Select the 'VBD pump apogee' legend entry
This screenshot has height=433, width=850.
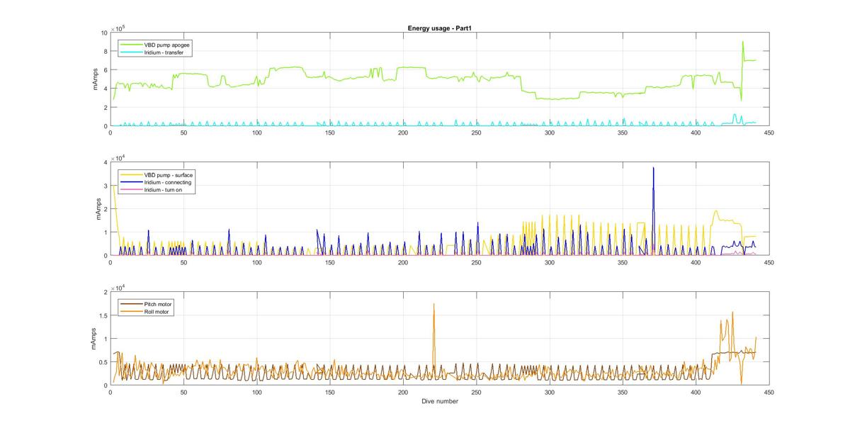167,44
